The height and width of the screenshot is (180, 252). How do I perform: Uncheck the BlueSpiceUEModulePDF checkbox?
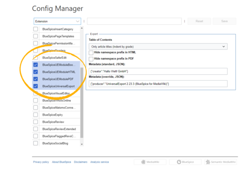tap(35, 79)
